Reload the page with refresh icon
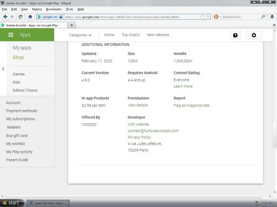Image resolution: width=277 pixels, height=207 pixels. point(20,17)
